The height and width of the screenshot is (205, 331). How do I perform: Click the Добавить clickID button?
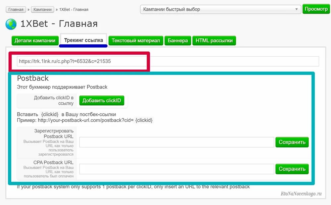[x=102, y=100]
